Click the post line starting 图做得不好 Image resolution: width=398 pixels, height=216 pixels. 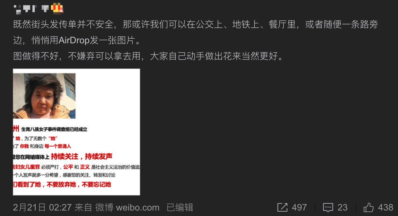pos(149,56)
